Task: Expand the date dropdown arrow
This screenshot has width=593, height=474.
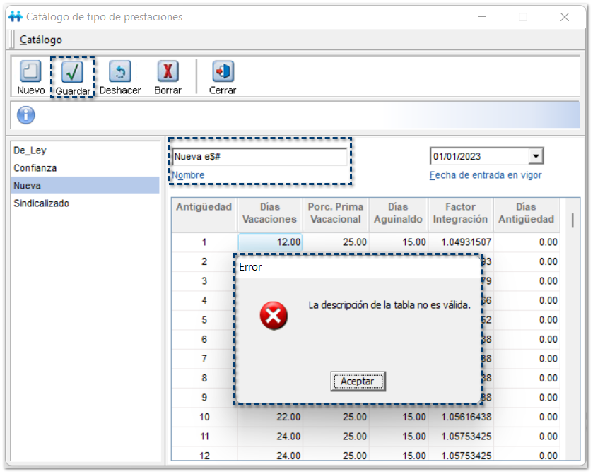Action: [536, 157]
